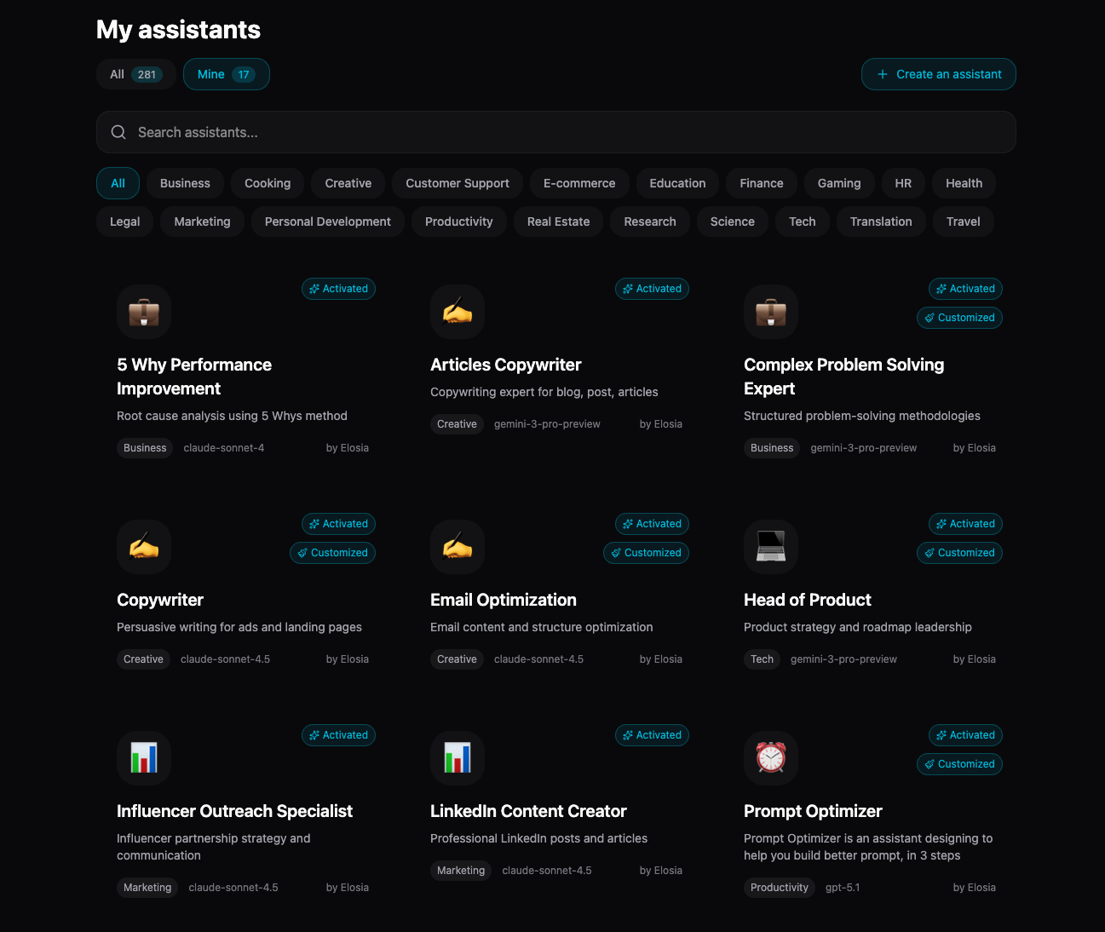Image resolution: width=1105 pixels, height=932 pixels.
Task: Open the Head of Product assistant title
Action: pyautogui.click(x=808, y=600)
